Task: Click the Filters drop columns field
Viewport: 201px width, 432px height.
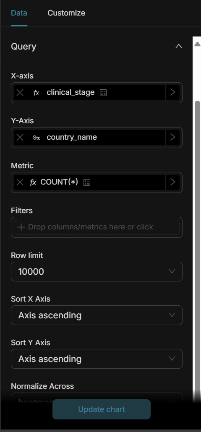Action: 97,227
